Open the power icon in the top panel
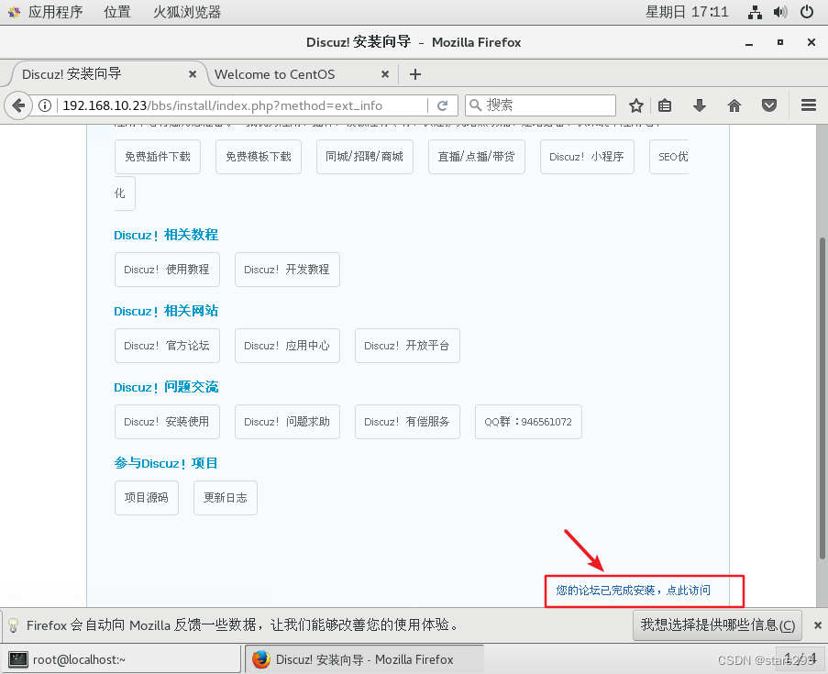 [x=807, y=12]
